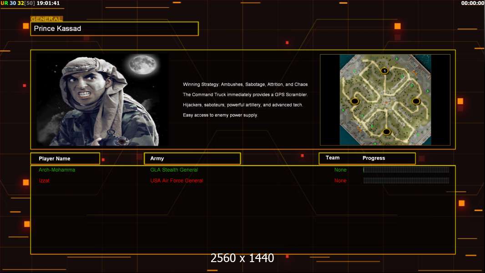Select start position 1 marker on map
The height and width of the screenshot is (273, 485).
tap(384, 71)
